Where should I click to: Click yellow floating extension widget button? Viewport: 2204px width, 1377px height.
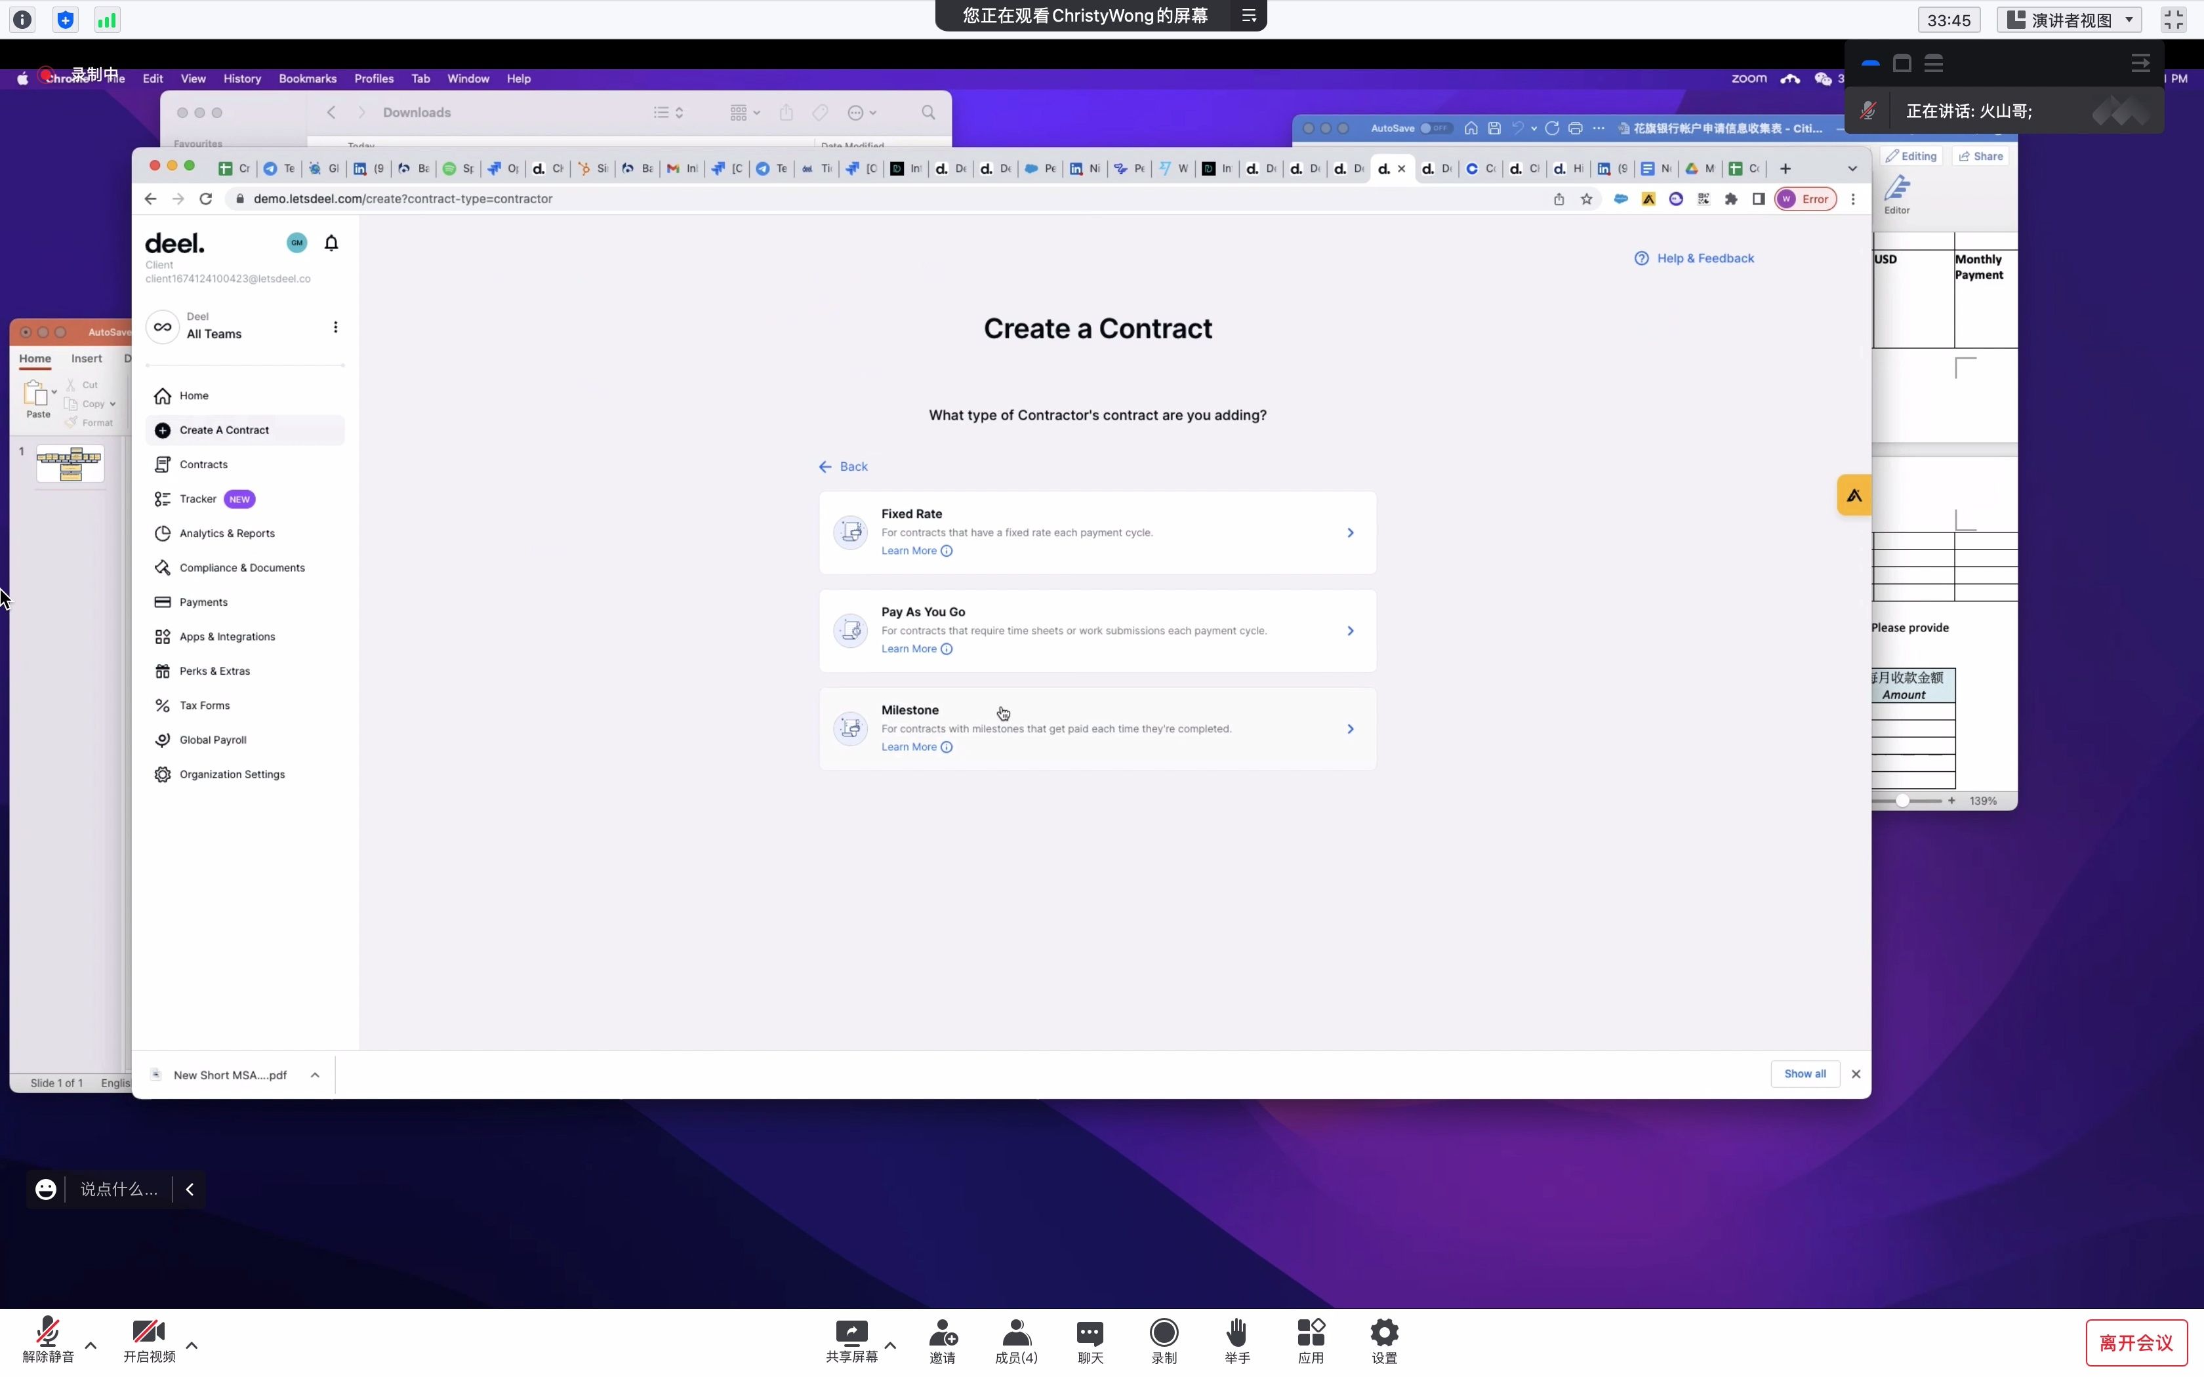(x=1854, y=496)
